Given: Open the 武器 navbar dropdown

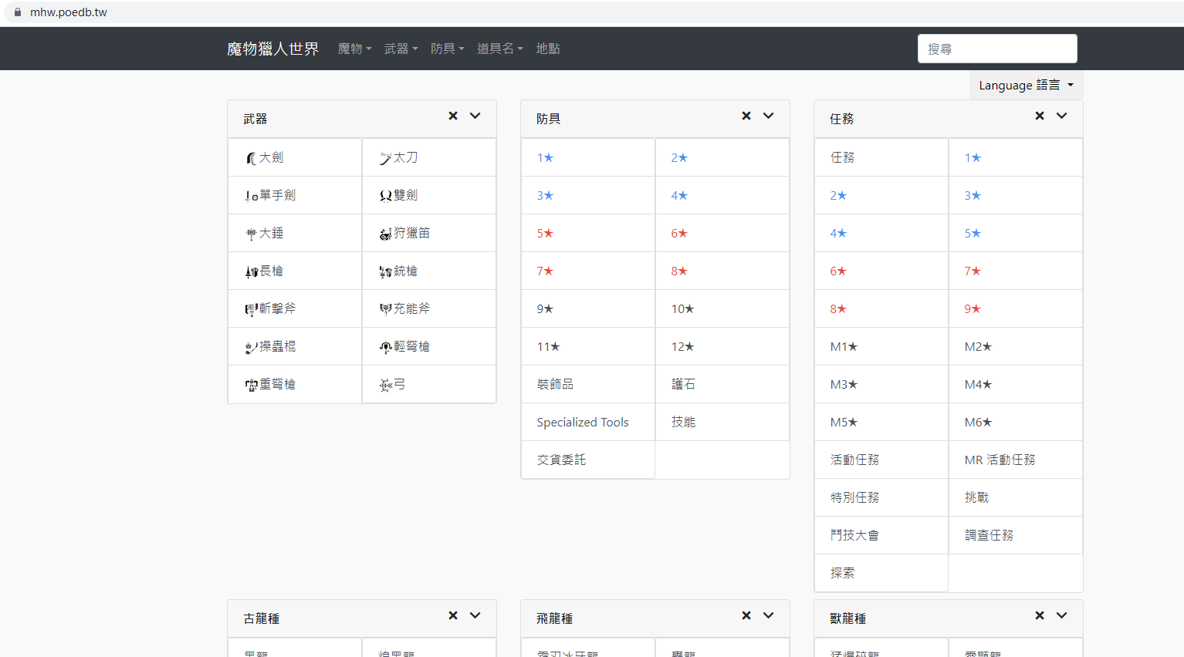Looking at the screenshot, I should point(401,49).
